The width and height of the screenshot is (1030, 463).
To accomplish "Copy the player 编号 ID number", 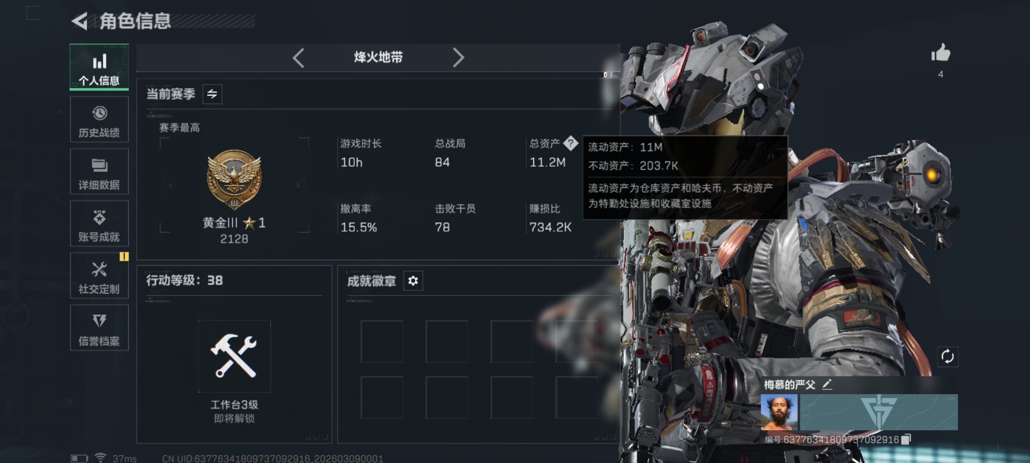I will click(906, 439).
